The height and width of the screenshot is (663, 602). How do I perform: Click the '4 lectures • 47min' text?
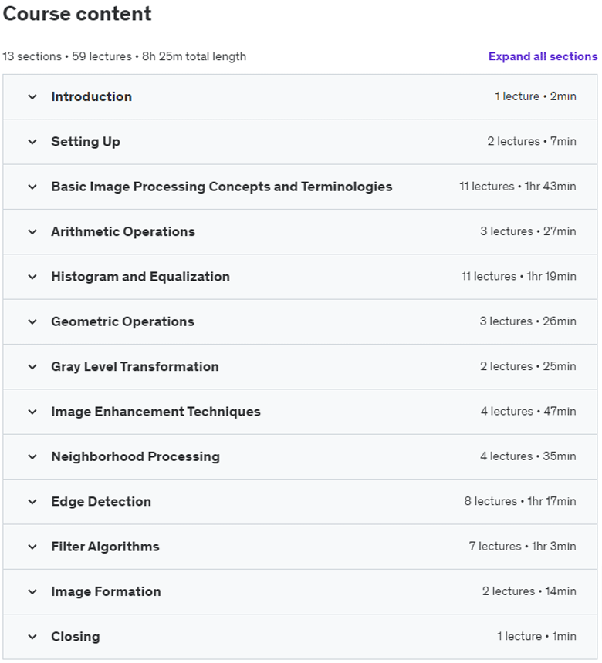tap(529, 412)
